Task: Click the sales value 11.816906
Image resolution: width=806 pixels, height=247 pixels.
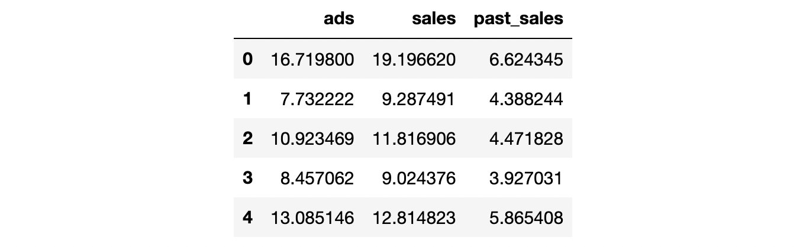Action: pos(414,138)
